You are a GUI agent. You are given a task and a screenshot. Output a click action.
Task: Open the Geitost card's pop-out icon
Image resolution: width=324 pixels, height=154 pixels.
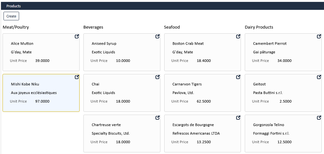pyautogui.click(x=319, y=77)
